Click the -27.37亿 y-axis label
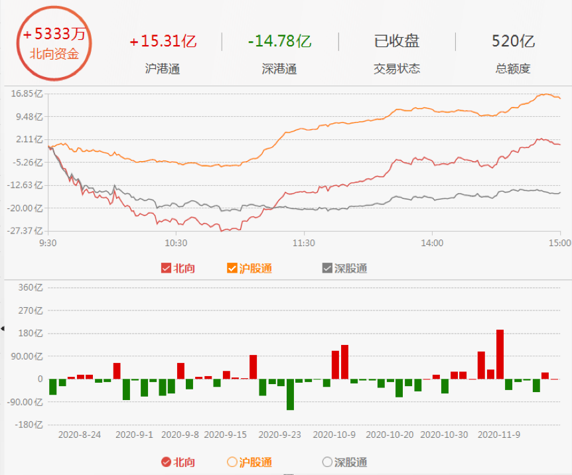The image size is (572, 475). pyautogui.click(x=25, y=231)
